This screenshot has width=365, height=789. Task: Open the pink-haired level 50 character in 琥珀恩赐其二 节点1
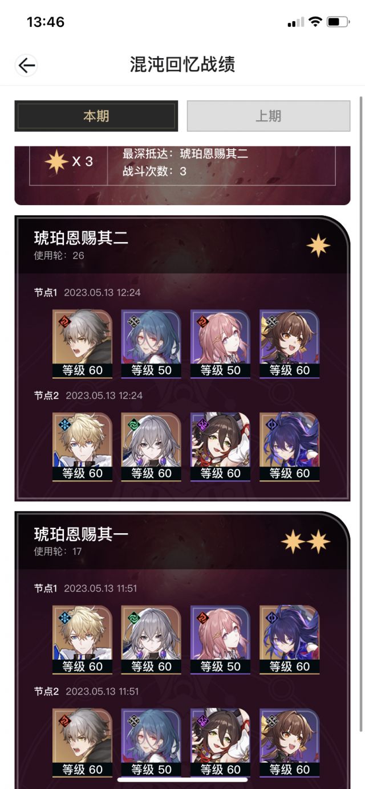coord(220,344)
